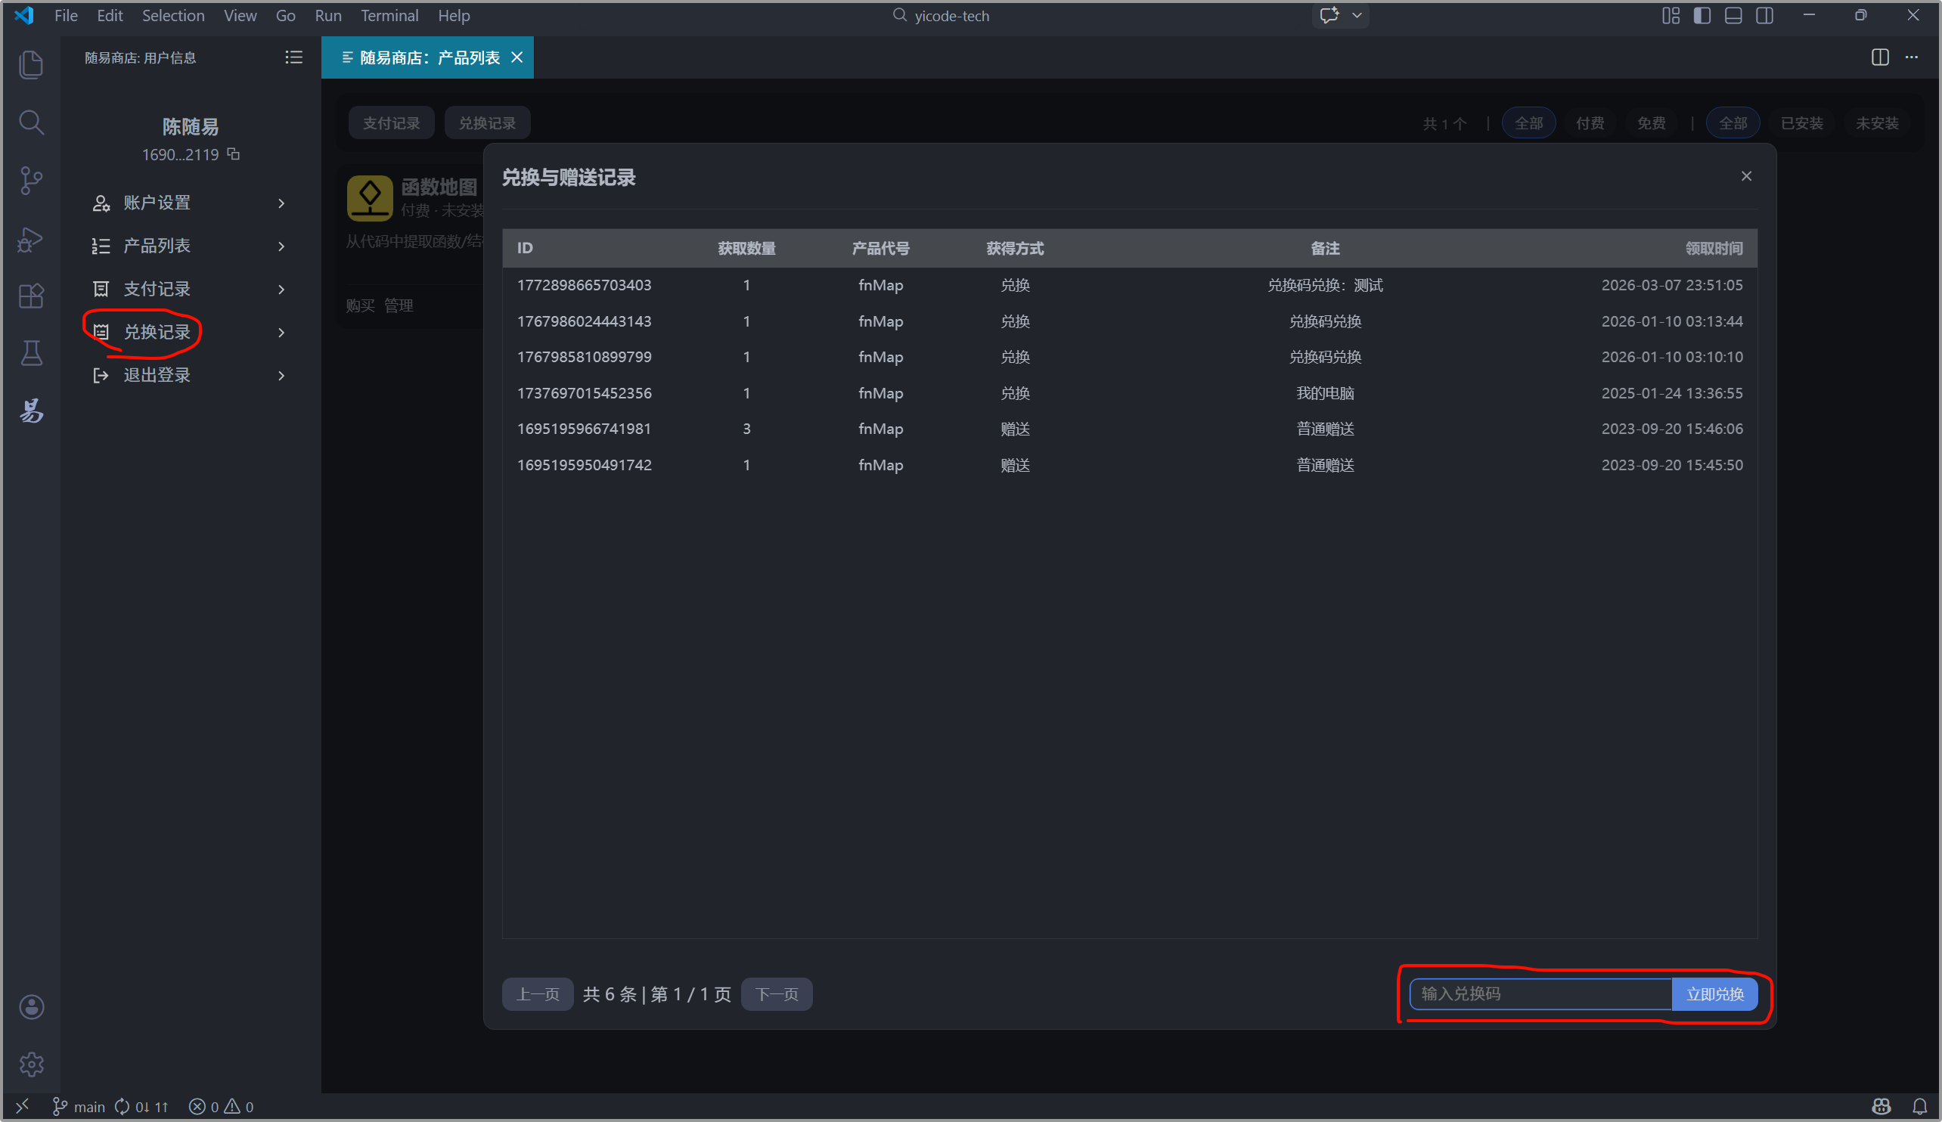Open the Search view icon
1942x1122 pixels.
click(x=31, y=122)
